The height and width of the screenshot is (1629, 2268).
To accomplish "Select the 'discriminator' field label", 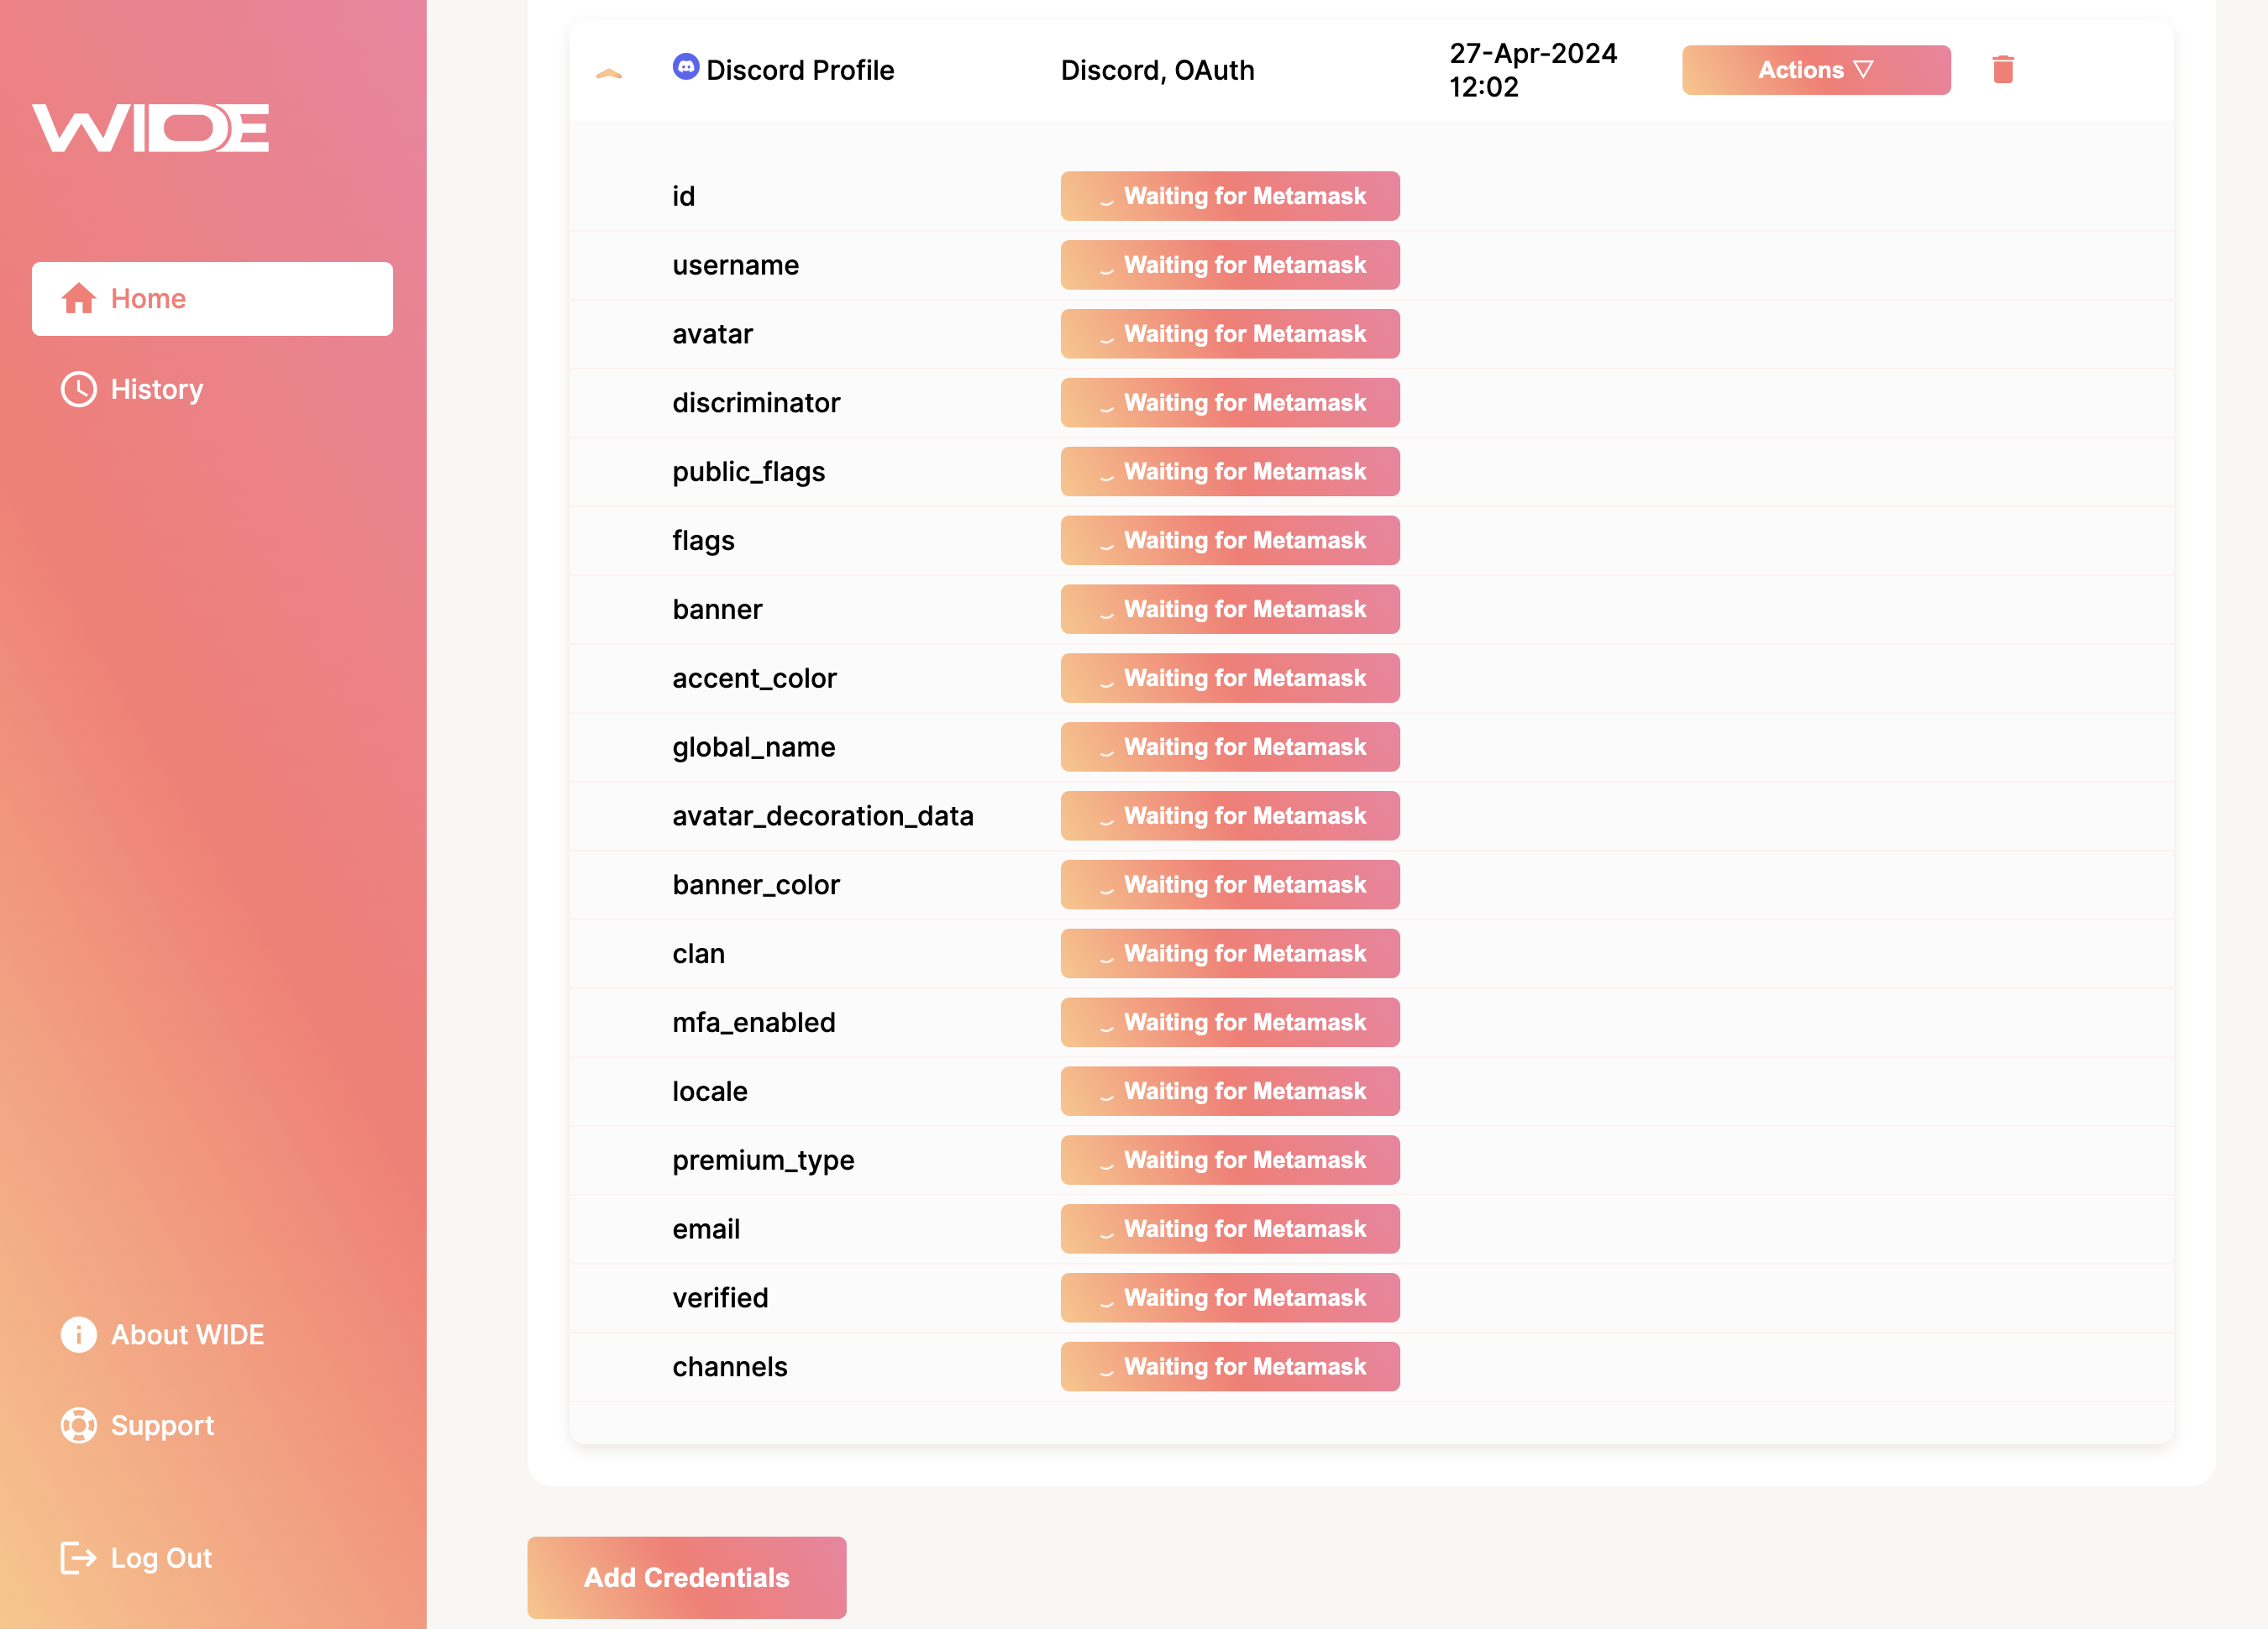I will [756, 403].
